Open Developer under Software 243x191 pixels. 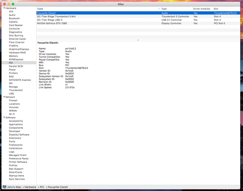[14, 131]
